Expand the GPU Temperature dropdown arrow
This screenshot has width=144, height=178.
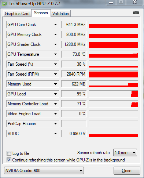coord(55,54)
